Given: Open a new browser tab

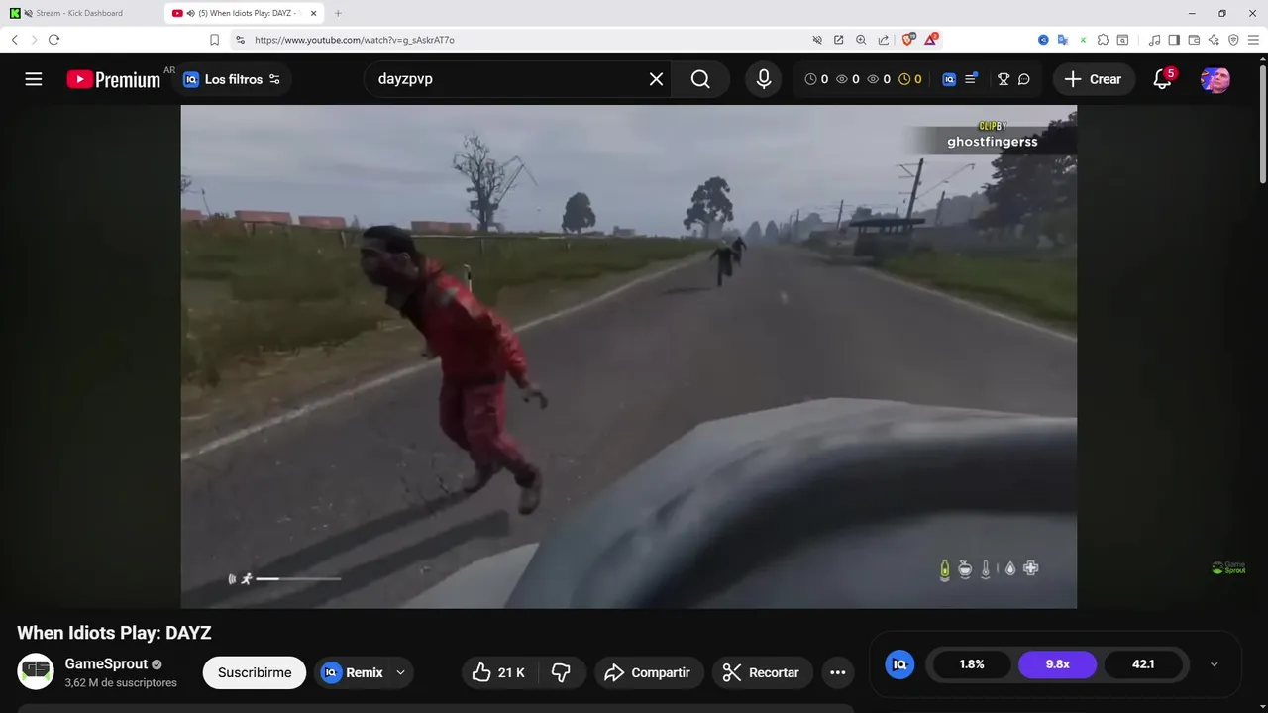Looking at the screenshot, I should [x=338, y=13].
